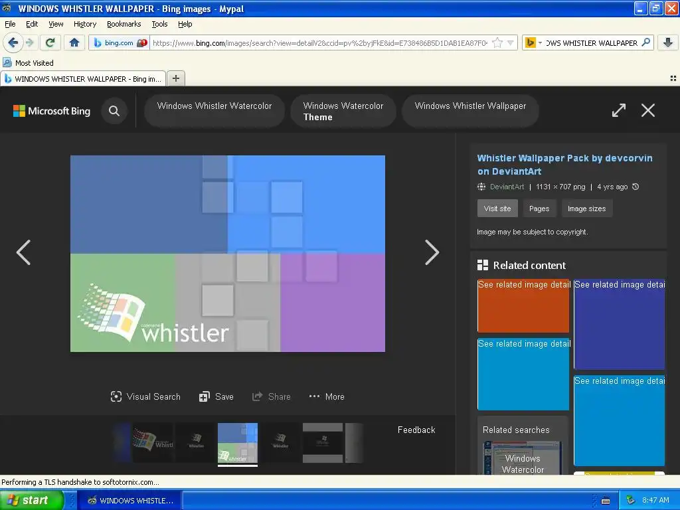This screenshot has height=510, width=680.
Task: Click the system tray notification icon
Action: point(630,501)
